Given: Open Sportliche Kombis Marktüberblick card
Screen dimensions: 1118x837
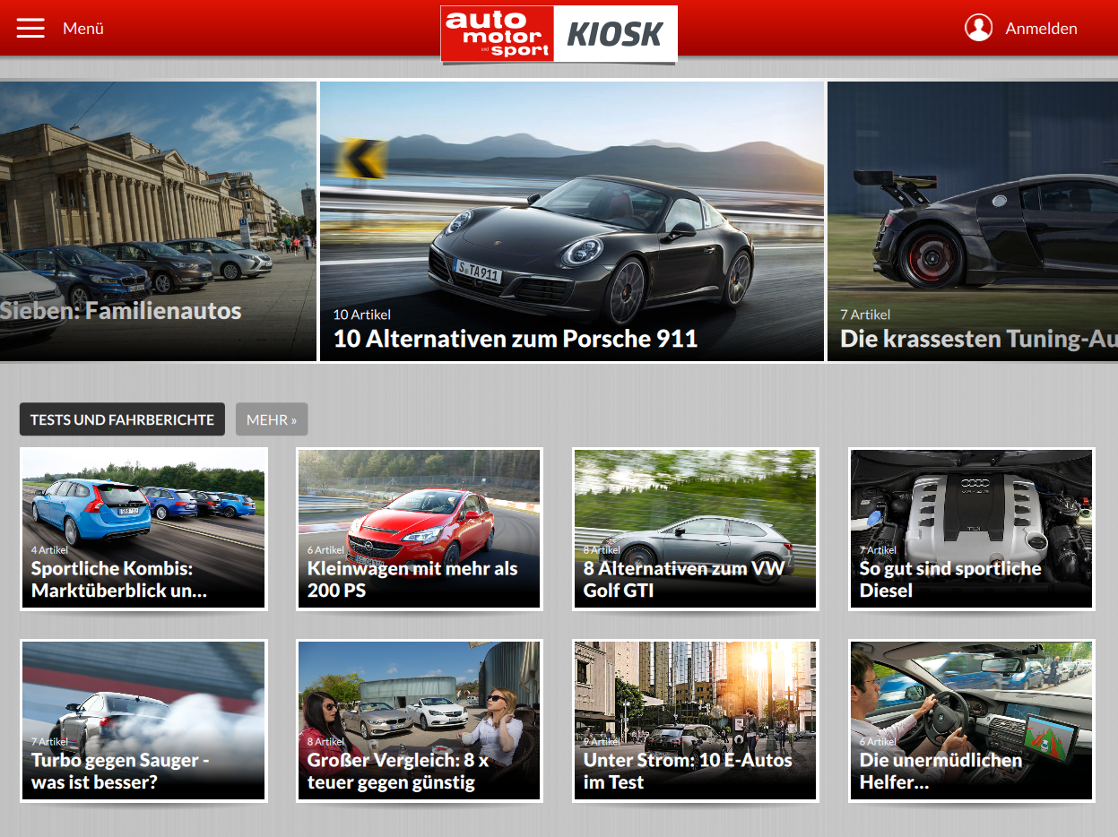Looking at the screenshot, I should click(143, 529).
